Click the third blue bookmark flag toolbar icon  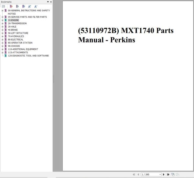pyautogui.click(x=24, y=6)
